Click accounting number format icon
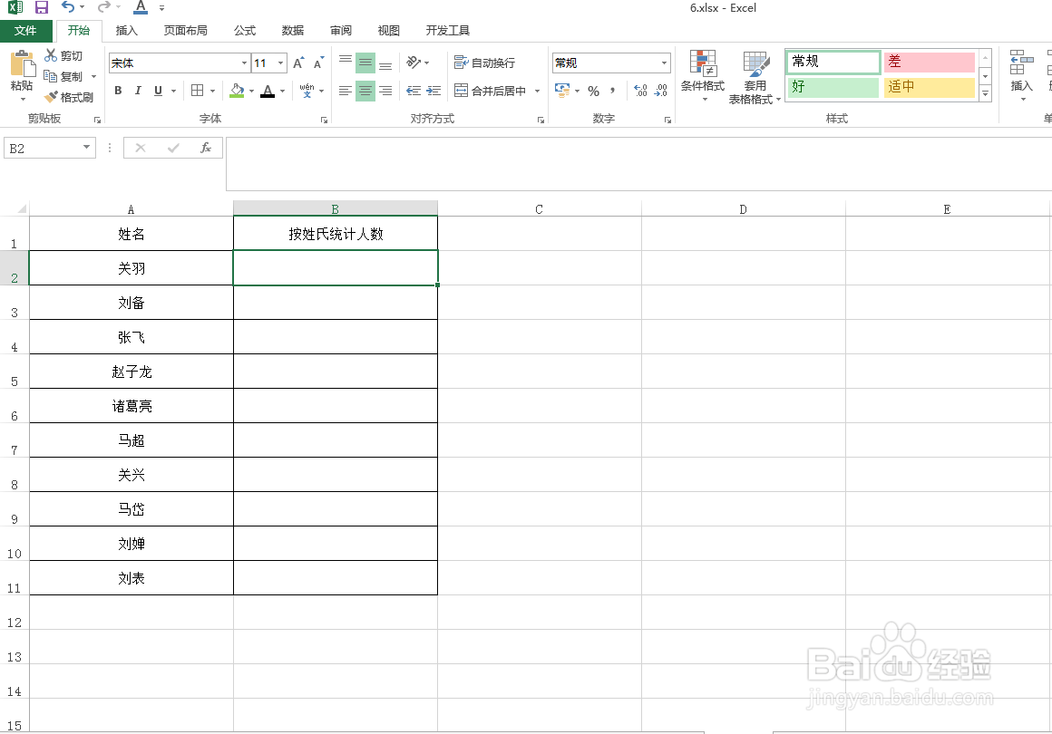The height and width of the screenshot is (734, 1052). [x=562, y=90]
